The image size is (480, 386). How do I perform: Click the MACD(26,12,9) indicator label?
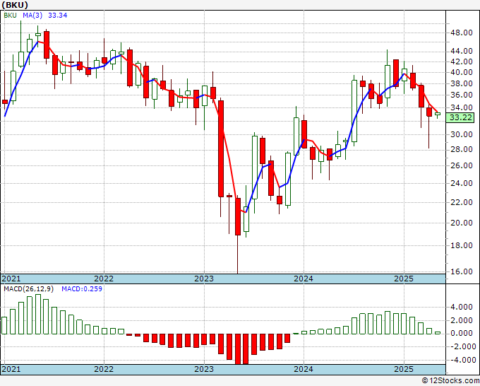[x=28, y=289]
